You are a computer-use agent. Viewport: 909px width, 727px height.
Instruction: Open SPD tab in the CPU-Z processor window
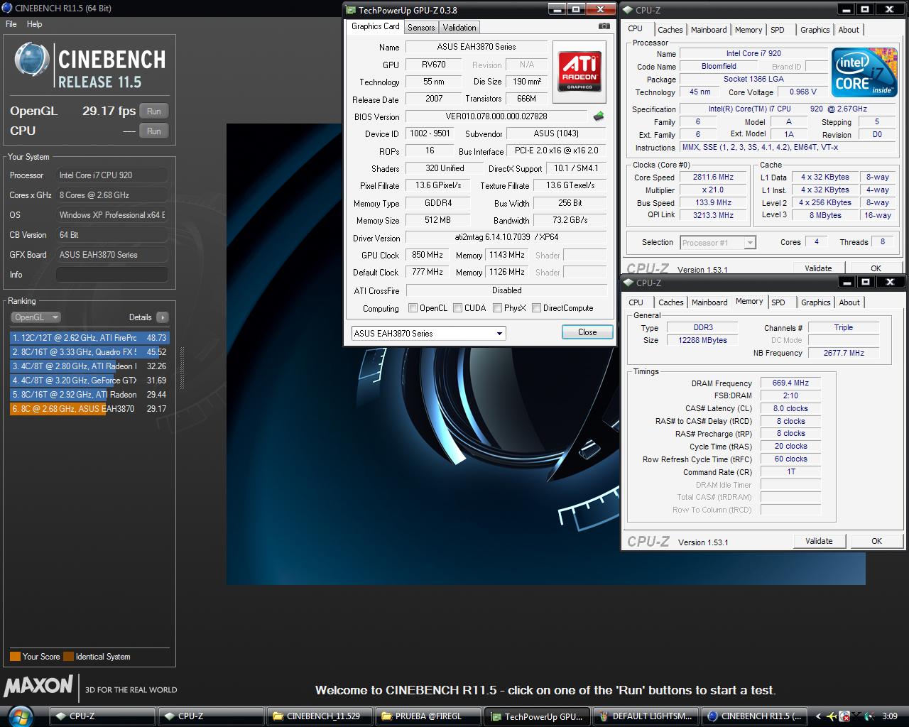click(778, 30)
